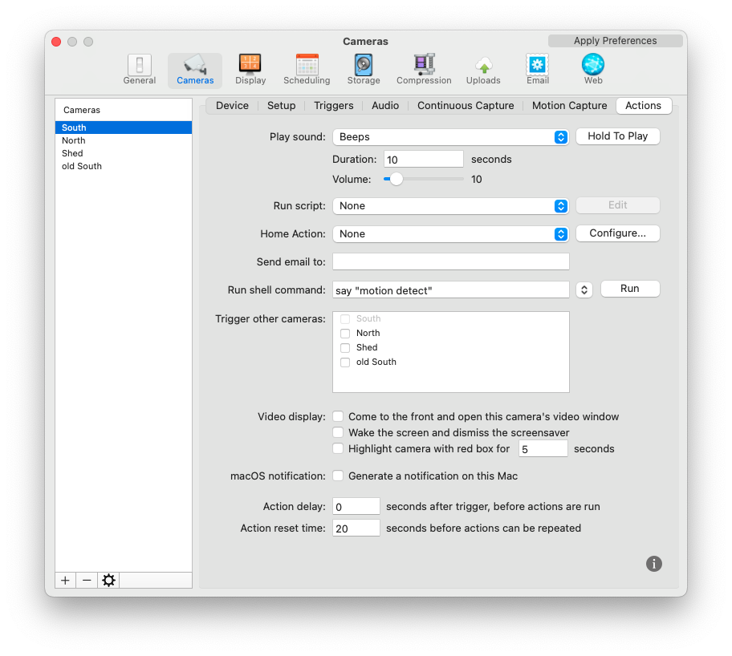732x656 pixels.
Task: Close the Cameras preferences window
Action: [x=56, y=42]
